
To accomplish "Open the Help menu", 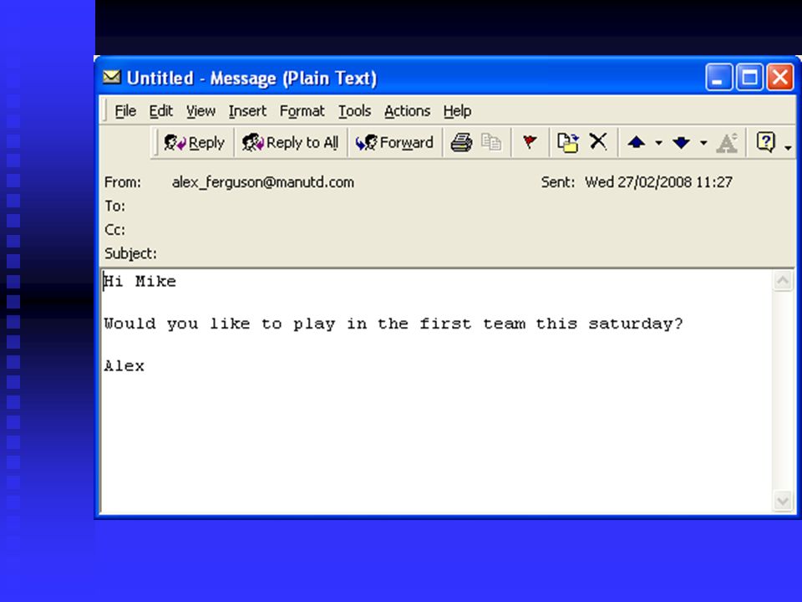I will tap(457, 111).
